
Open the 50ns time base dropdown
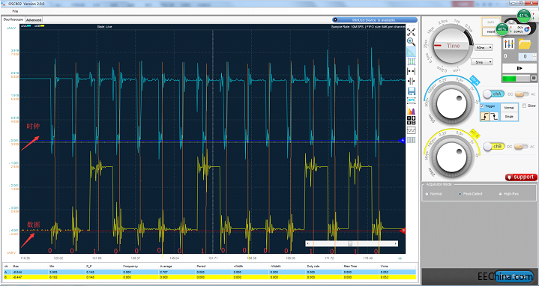coord(484,47)
